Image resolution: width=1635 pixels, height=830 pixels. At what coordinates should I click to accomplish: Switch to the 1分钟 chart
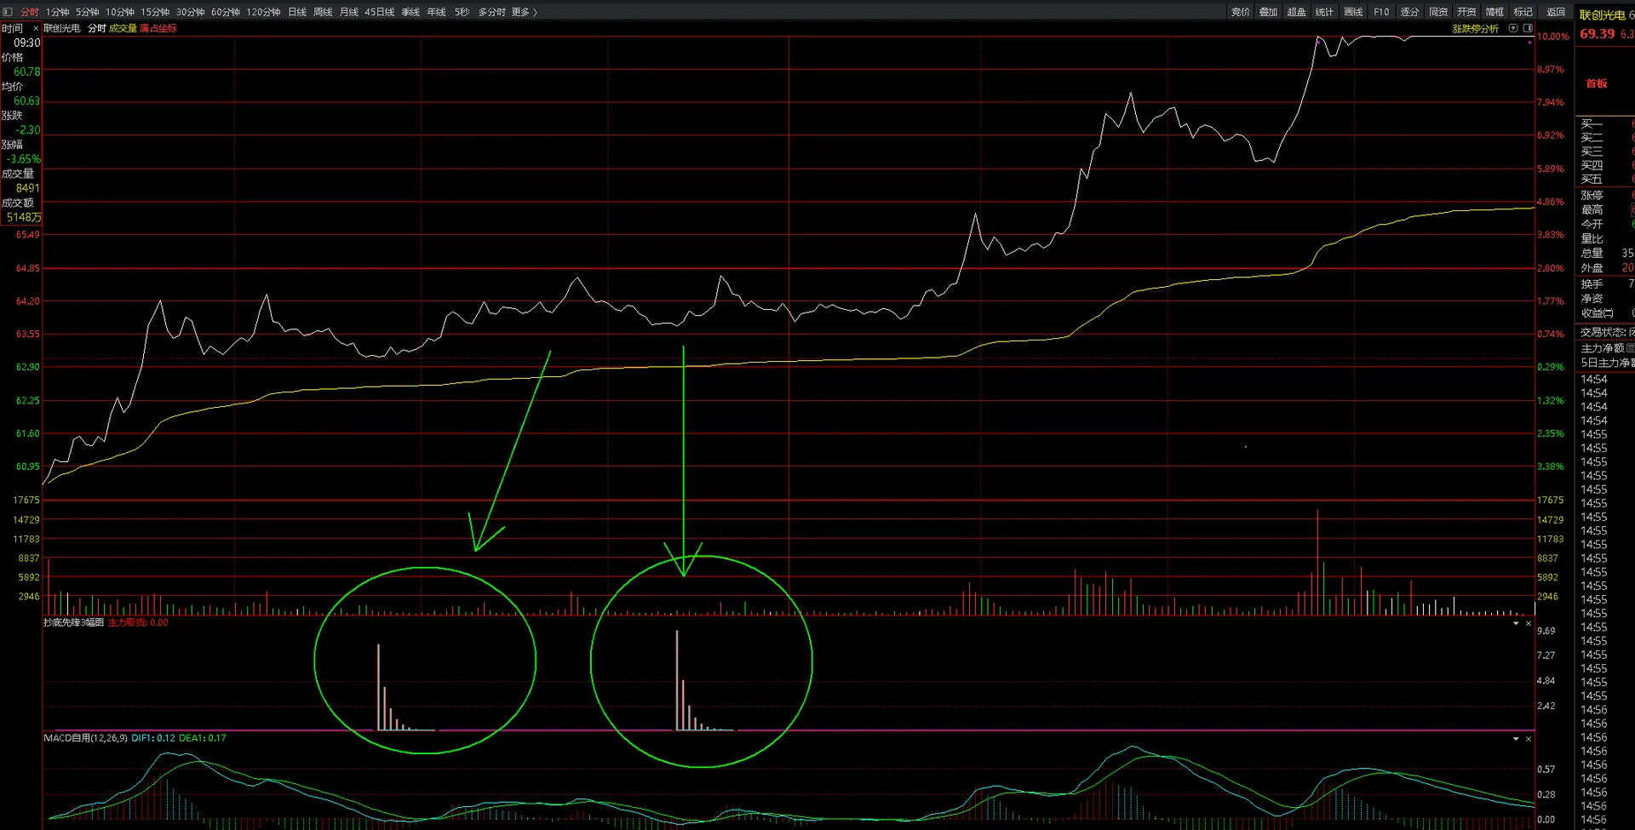click(58, 12)
